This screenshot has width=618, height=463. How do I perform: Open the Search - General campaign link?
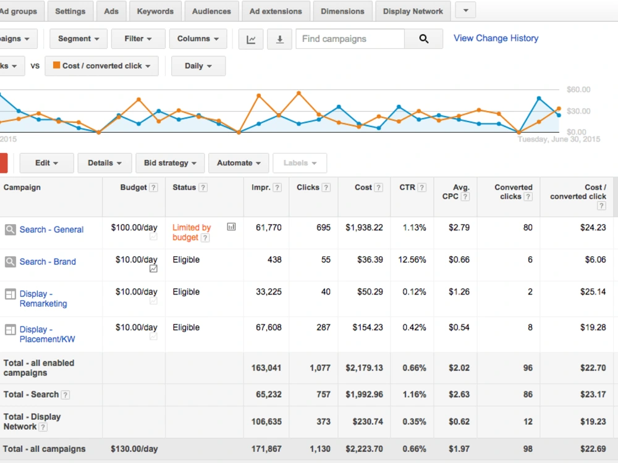(x=52, y=230)
